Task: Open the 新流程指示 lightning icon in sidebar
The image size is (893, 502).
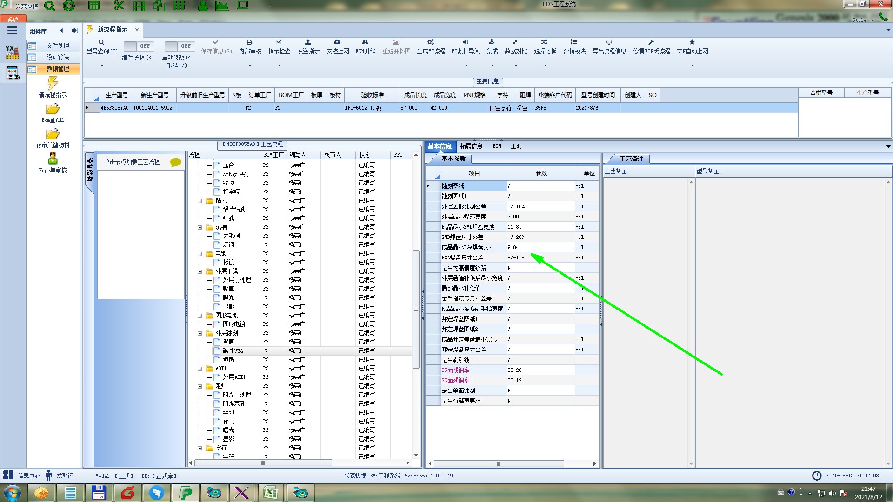Action: click(x=53, y=84)
